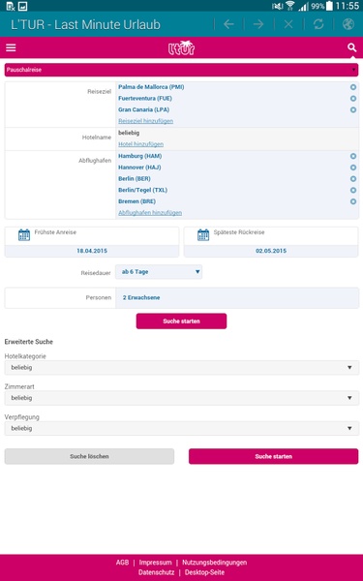This screenshot has height=581, width=363.
Task: Open the Reisedauer ab 6 Tage dropdown
Action: (159, 272)
